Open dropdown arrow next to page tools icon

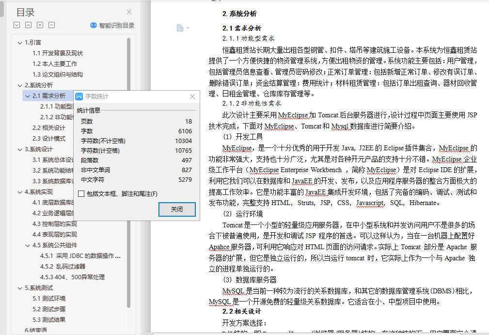188,28
